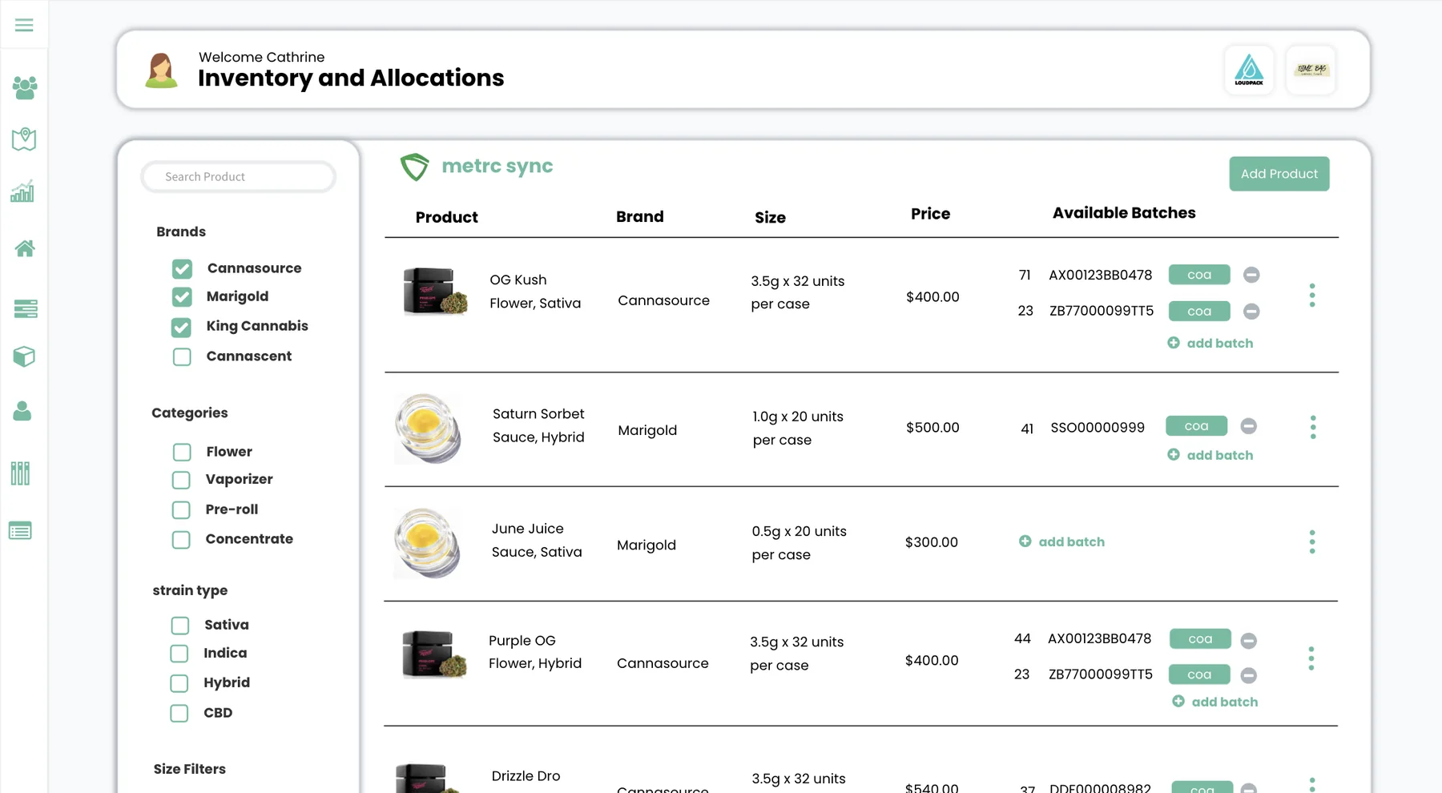
Task: Open Purple OG row options menu
Action: point(1311,658)
